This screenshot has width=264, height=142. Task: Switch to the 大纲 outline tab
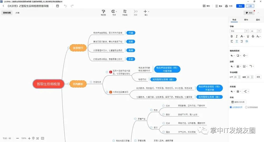17,13
